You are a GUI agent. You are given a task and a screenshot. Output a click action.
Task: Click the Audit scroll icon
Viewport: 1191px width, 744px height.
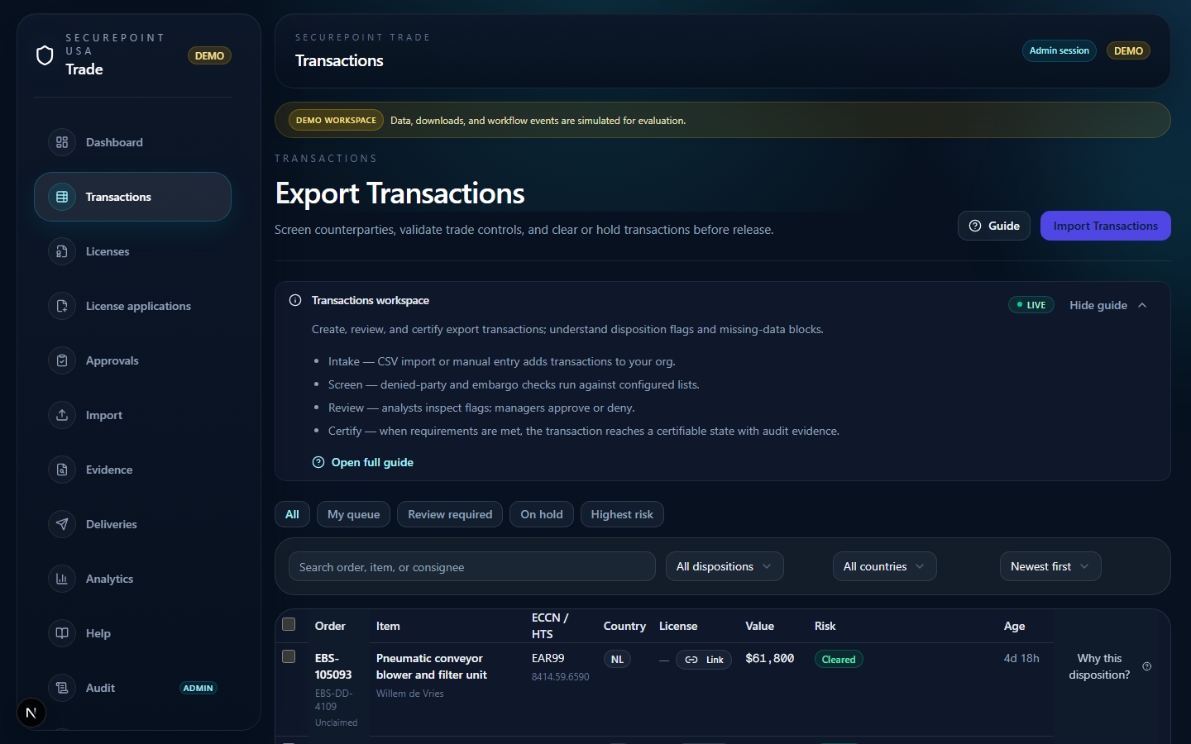pos(62,688)
